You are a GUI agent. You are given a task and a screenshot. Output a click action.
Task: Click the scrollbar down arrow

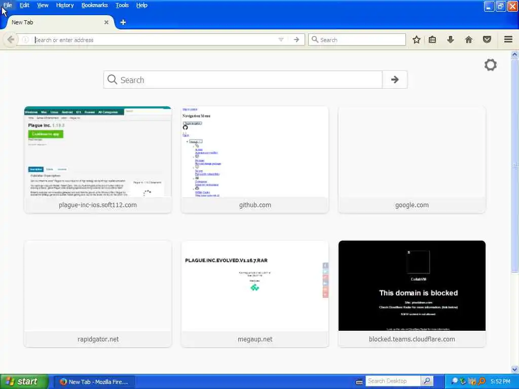514,369
